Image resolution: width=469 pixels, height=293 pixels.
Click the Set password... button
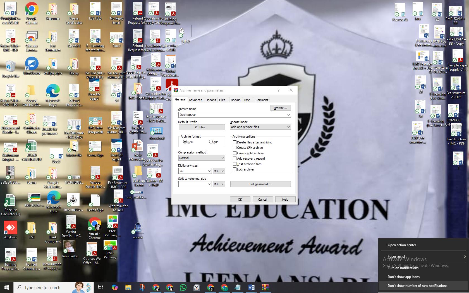pos(260,184)
